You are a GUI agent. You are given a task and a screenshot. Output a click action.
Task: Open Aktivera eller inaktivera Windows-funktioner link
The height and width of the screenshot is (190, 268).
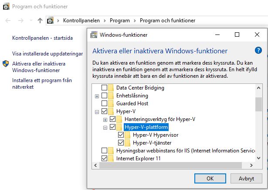(x=39, y=67)
